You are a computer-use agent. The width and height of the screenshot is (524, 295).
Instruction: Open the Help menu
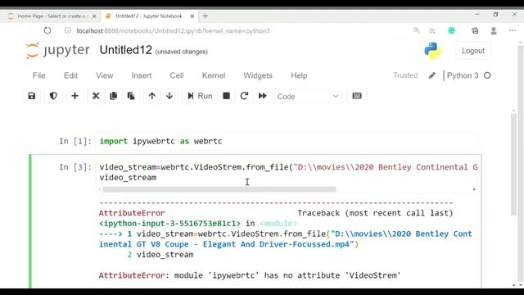(x=299, y=75)
